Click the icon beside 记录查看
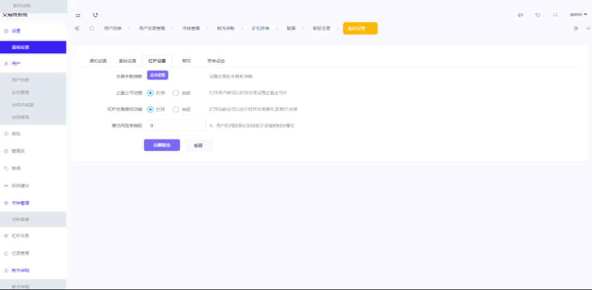This screenshot has height=290, width=592. point(6,253)
